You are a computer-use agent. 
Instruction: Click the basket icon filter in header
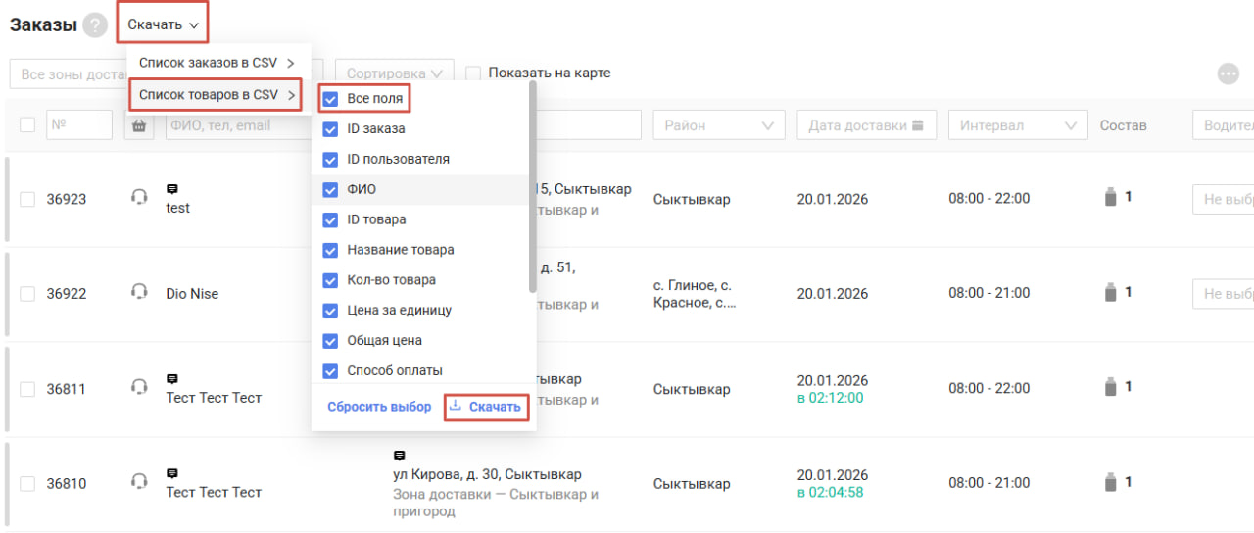point(139,125)
